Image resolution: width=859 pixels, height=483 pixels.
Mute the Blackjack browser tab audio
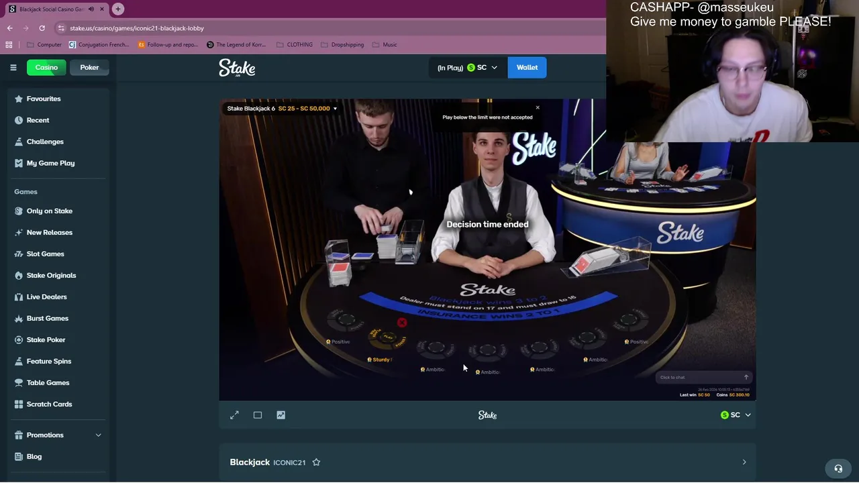pyautogui.click(x=91, y=9)
